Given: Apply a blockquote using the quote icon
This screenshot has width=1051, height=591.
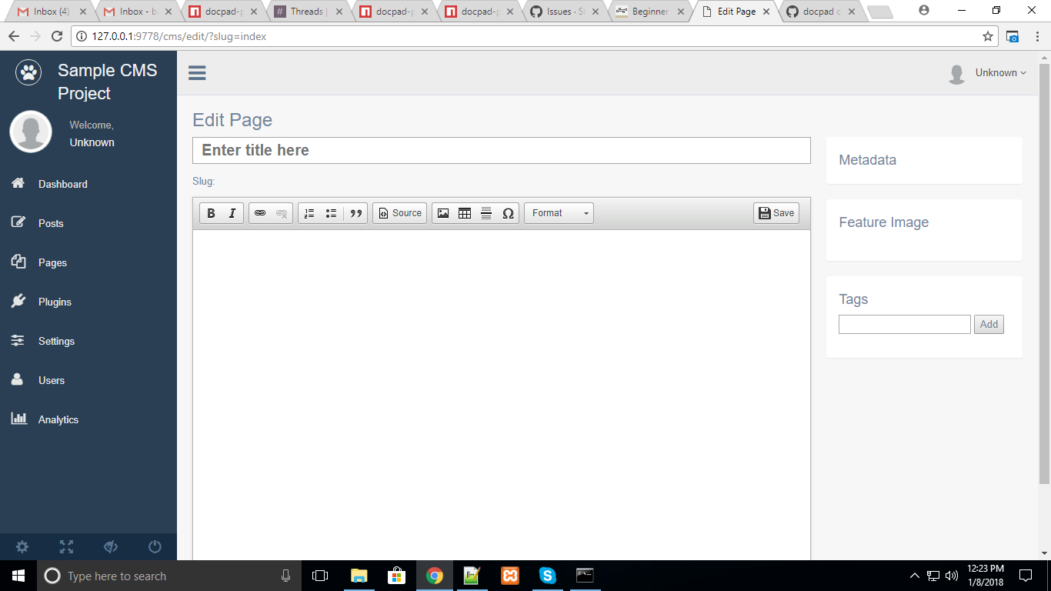Looking at the screenshot, I should click(x=355, y=213).
